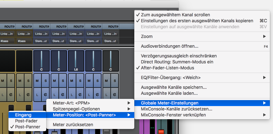Click ROUTING header above the gray channel
Viewport: 273px width, 134px height.
click(x=111, y=27)
